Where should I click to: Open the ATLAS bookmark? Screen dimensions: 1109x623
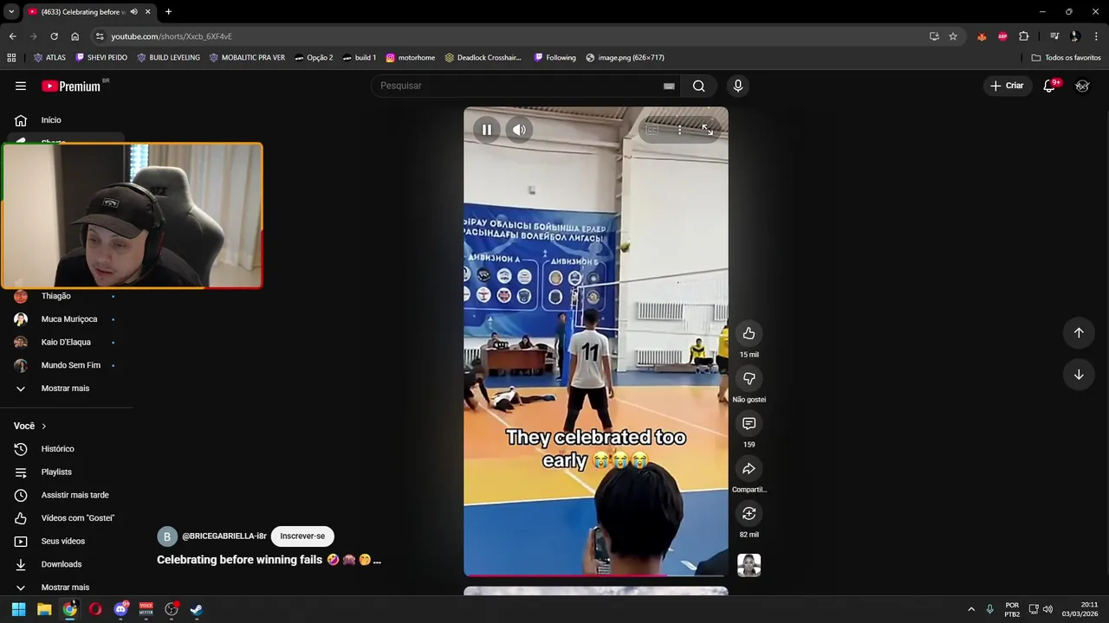click(49, 58)
